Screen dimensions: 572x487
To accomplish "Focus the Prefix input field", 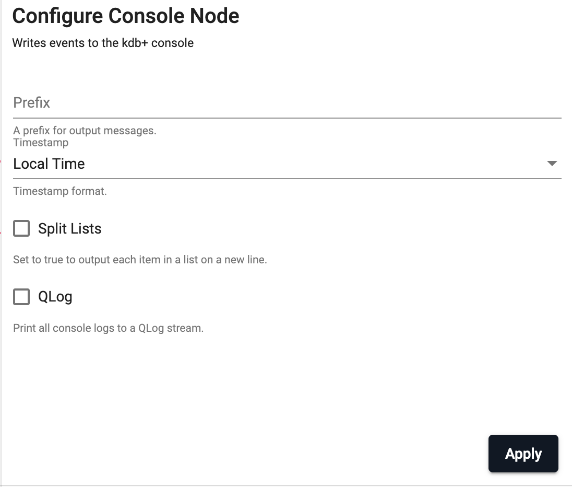I will click(x=287, y=103).
